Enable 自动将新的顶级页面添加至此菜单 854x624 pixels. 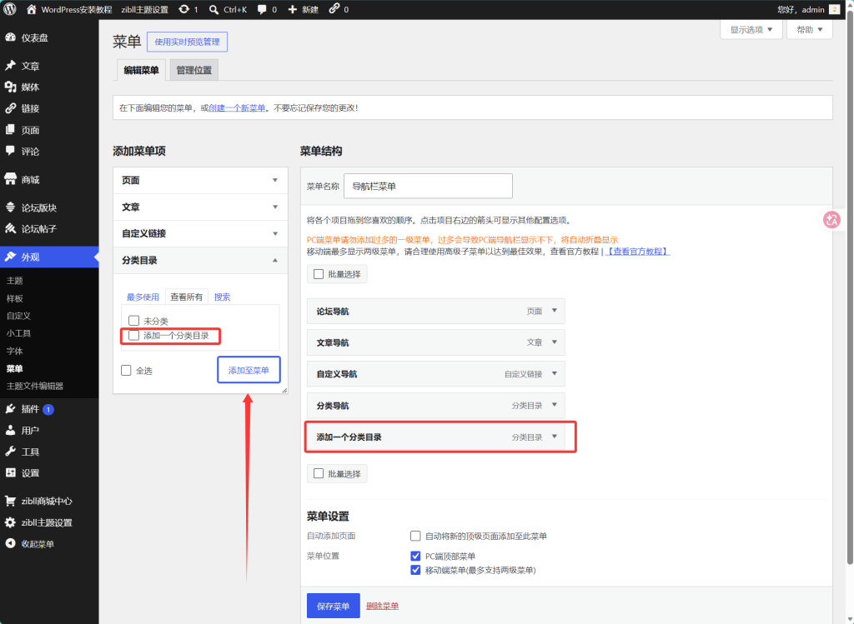point(415,536)
